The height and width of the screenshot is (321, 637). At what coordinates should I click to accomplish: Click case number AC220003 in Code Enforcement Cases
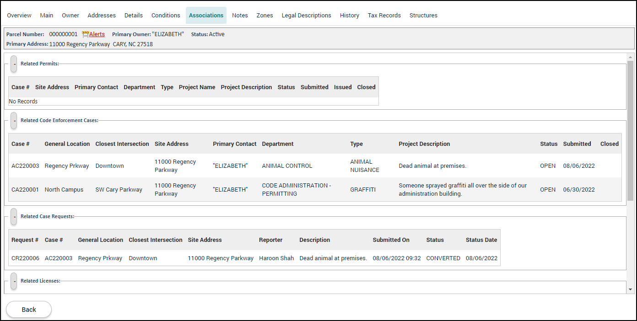pyautogui.click(x=25, y=166)
